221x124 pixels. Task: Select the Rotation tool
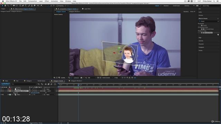[x=11, y=6]
